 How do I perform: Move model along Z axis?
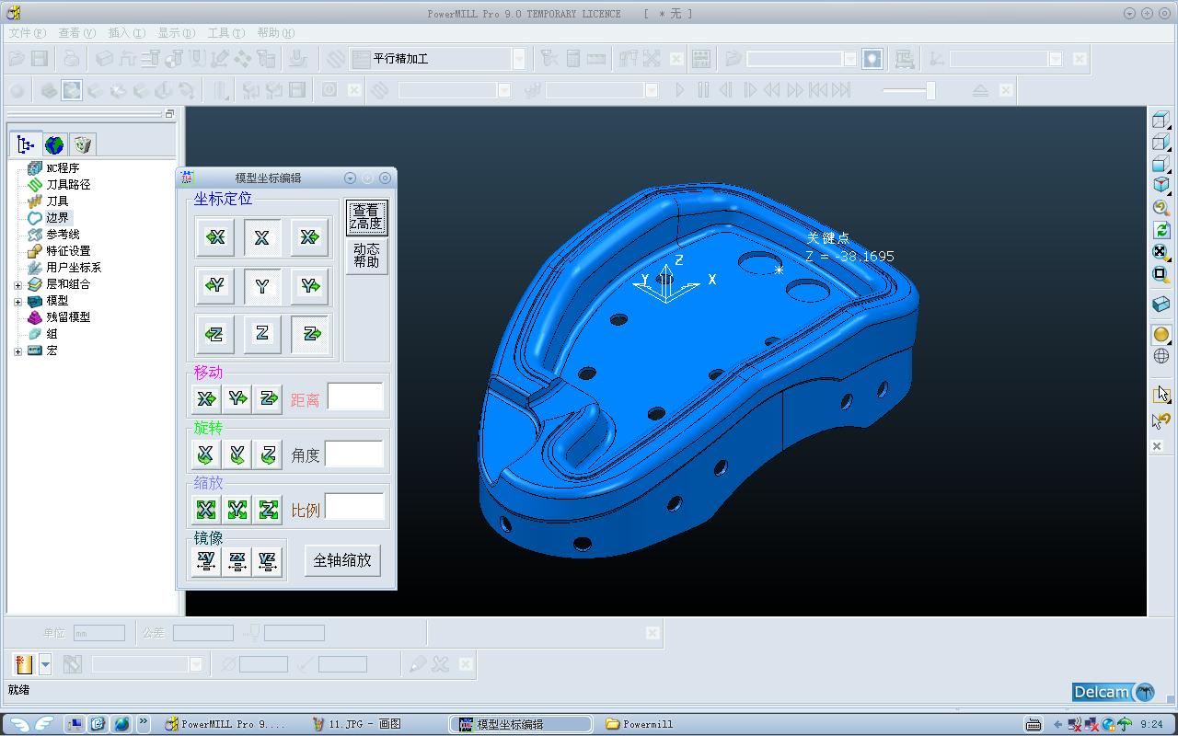(268, 398)
